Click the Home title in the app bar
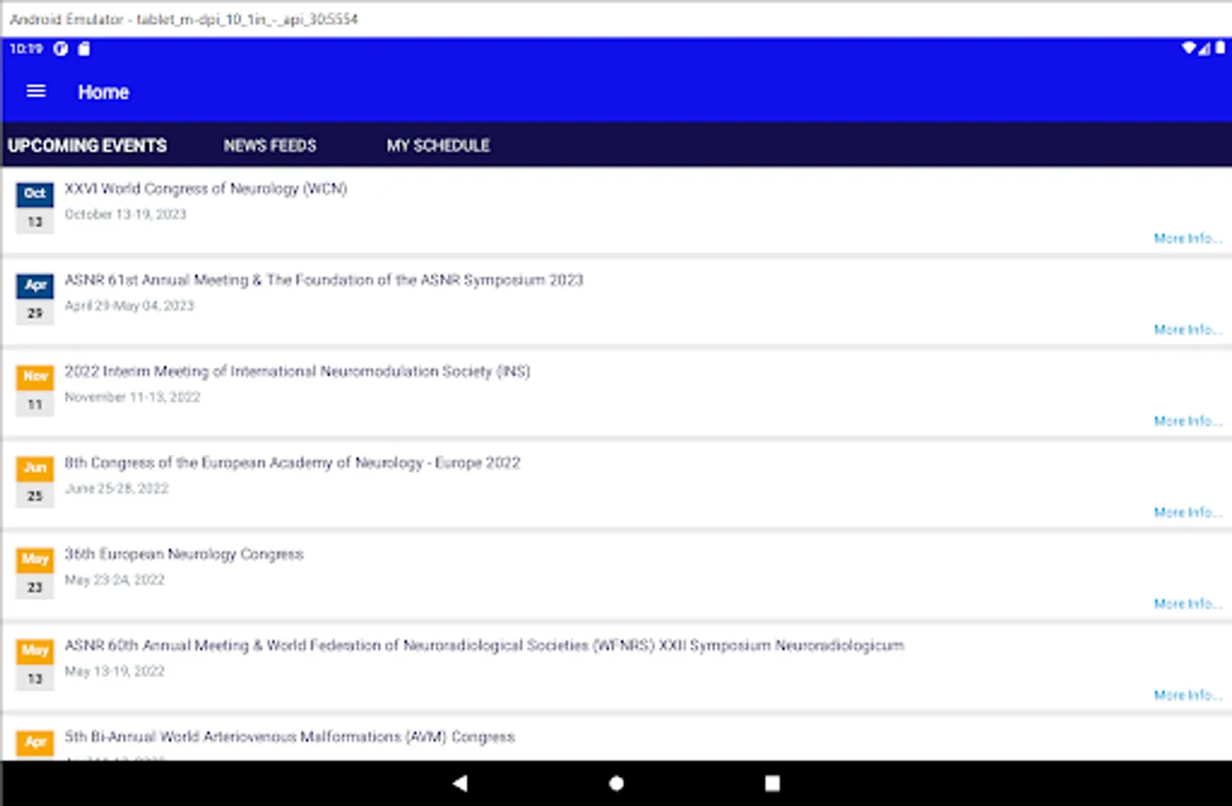Image resolution: width=1232 pixels, height=806 pixels. (103, 92)
